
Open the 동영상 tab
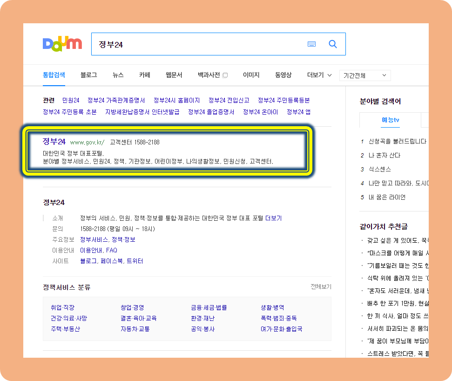pyautogui.click(x=283, y=75)
